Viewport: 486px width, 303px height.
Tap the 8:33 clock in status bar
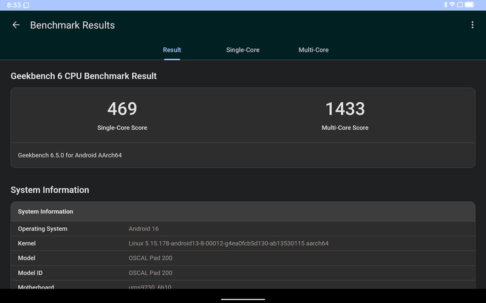(13, 5)
